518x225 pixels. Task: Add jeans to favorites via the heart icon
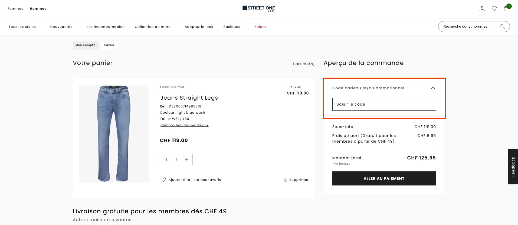point(163,180)
